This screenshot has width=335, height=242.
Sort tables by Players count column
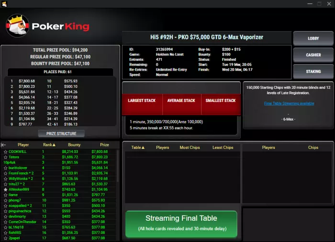(162, 148)
